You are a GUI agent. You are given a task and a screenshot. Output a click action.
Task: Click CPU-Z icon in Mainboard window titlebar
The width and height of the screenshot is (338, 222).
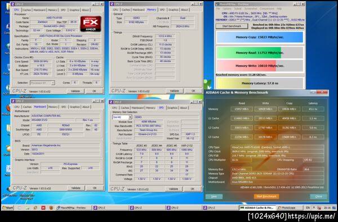(x=13, y=101)
